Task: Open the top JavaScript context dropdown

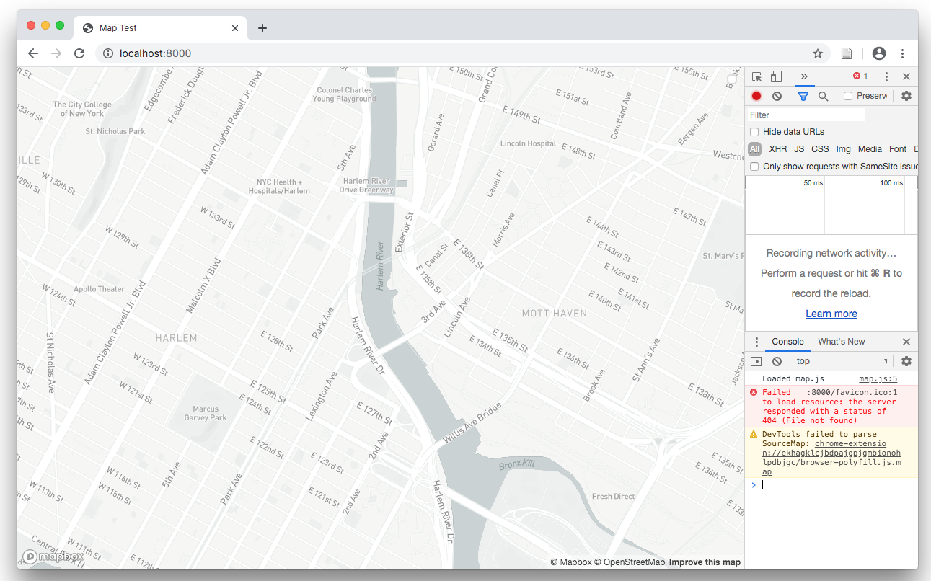Action: (x=842, y=361)
